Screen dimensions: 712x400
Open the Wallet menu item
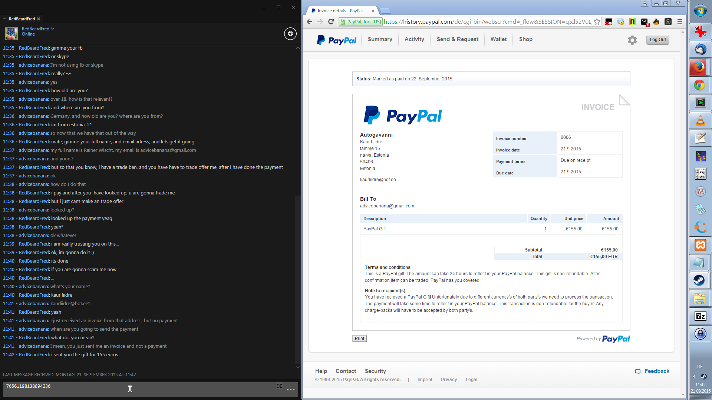tap(498, 39)
